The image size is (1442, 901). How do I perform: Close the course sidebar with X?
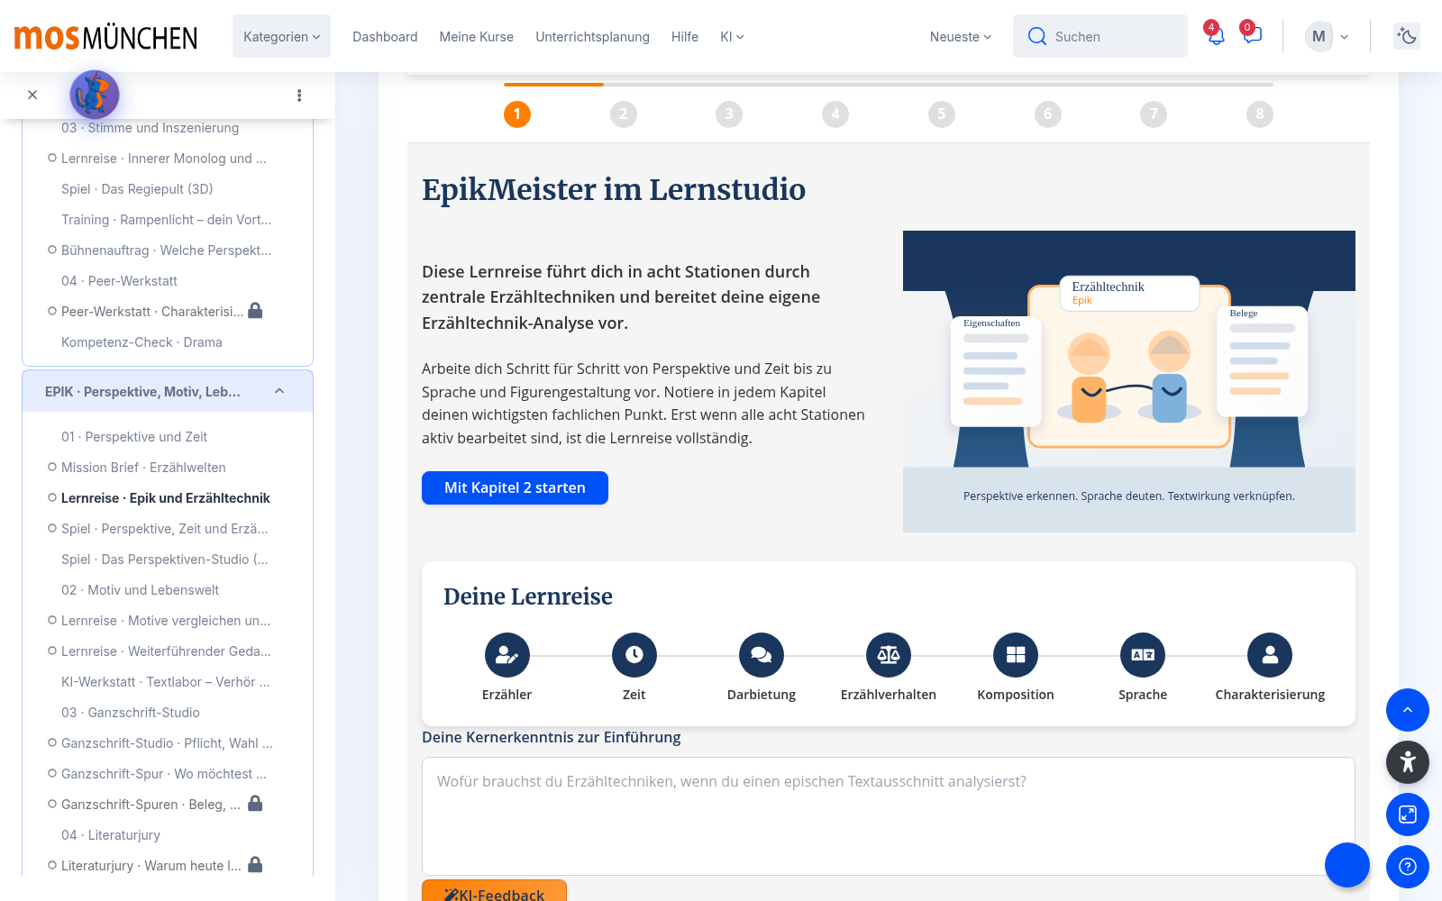click(32, 95)
